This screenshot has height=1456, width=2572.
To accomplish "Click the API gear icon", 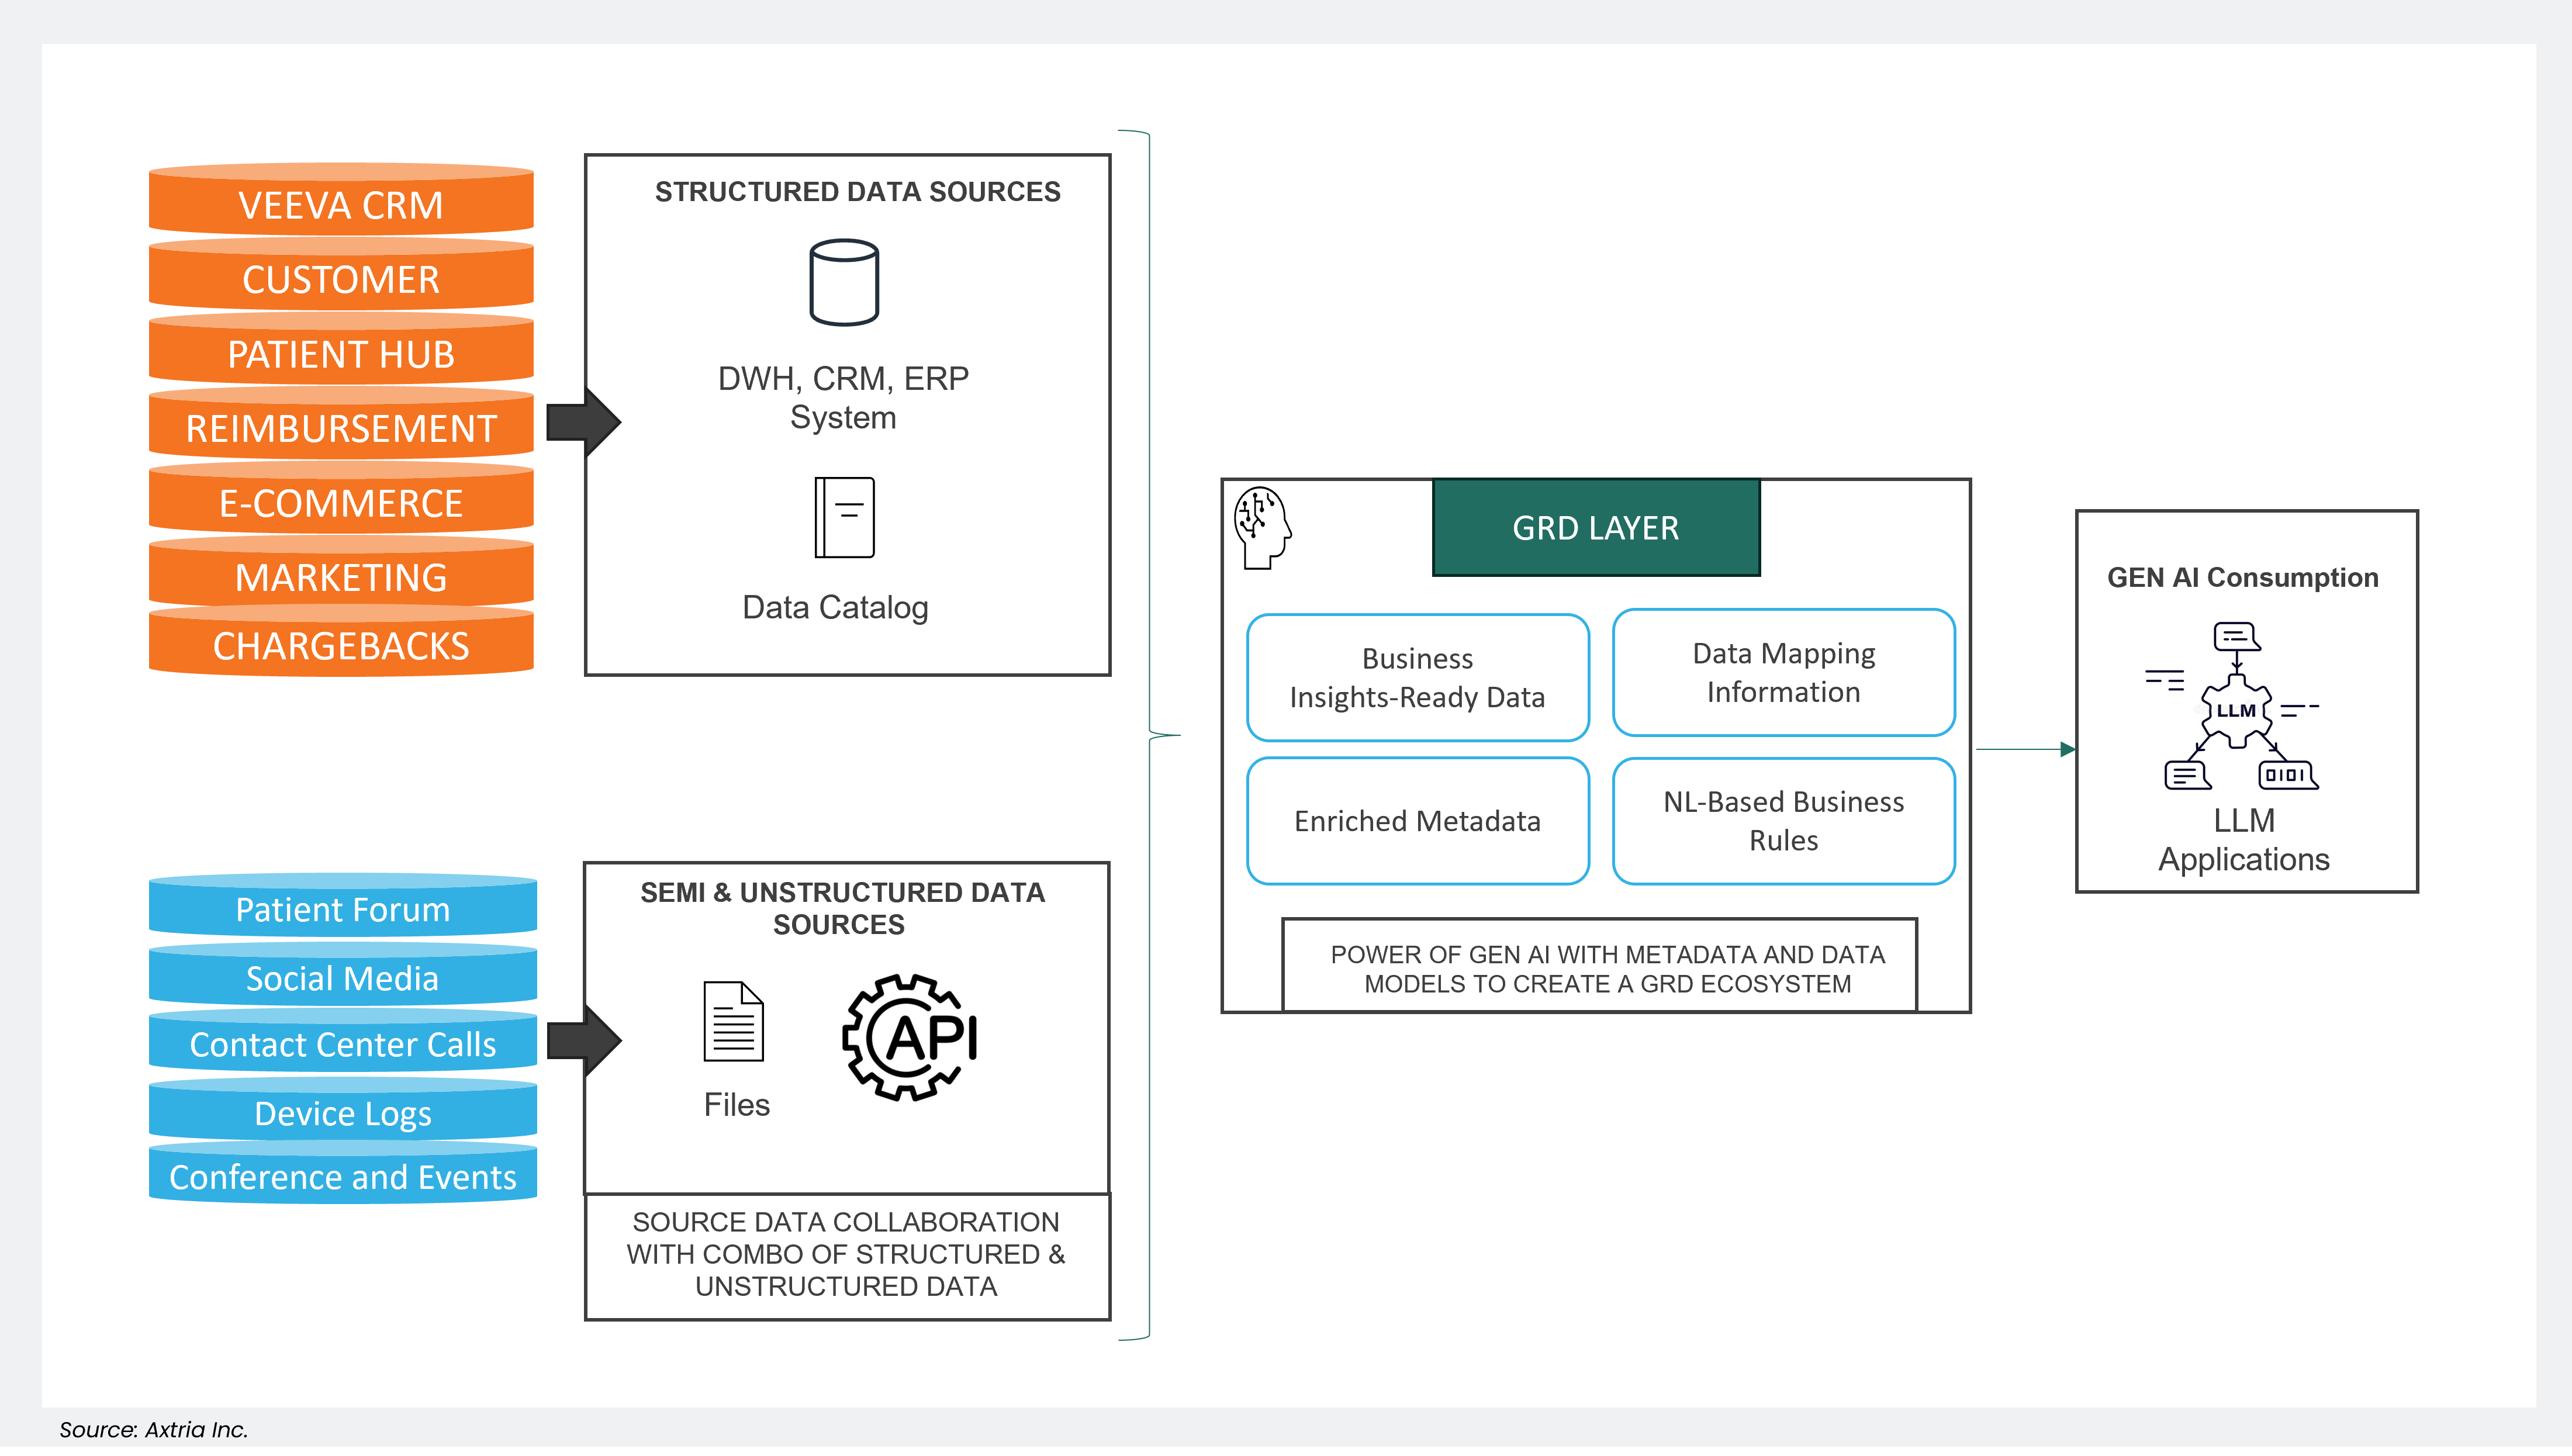I will click(x=910, y=1037).
